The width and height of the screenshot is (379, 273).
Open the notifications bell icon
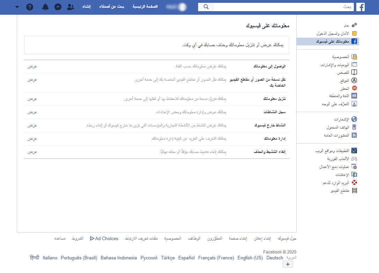(x=45, y=7)
